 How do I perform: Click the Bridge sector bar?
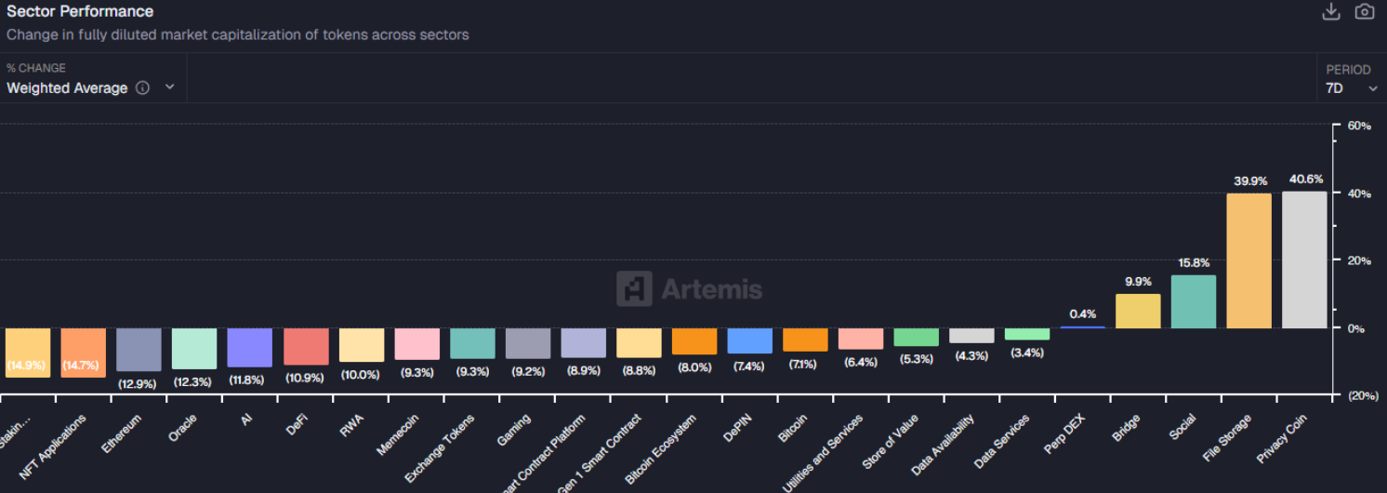tap(1138, 312)
